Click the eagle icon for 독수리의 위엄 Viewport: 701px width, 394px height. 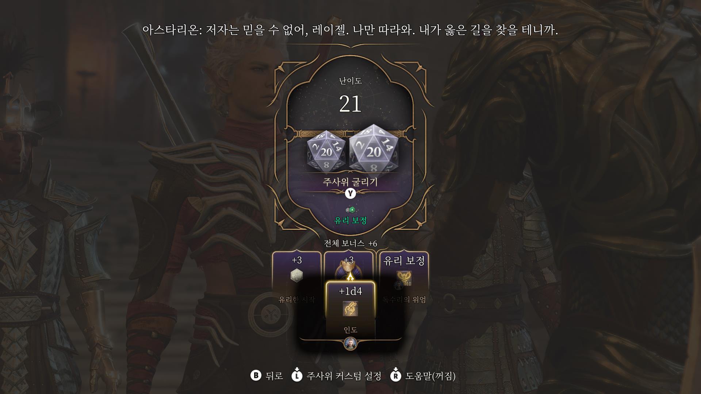click(404, 278)
